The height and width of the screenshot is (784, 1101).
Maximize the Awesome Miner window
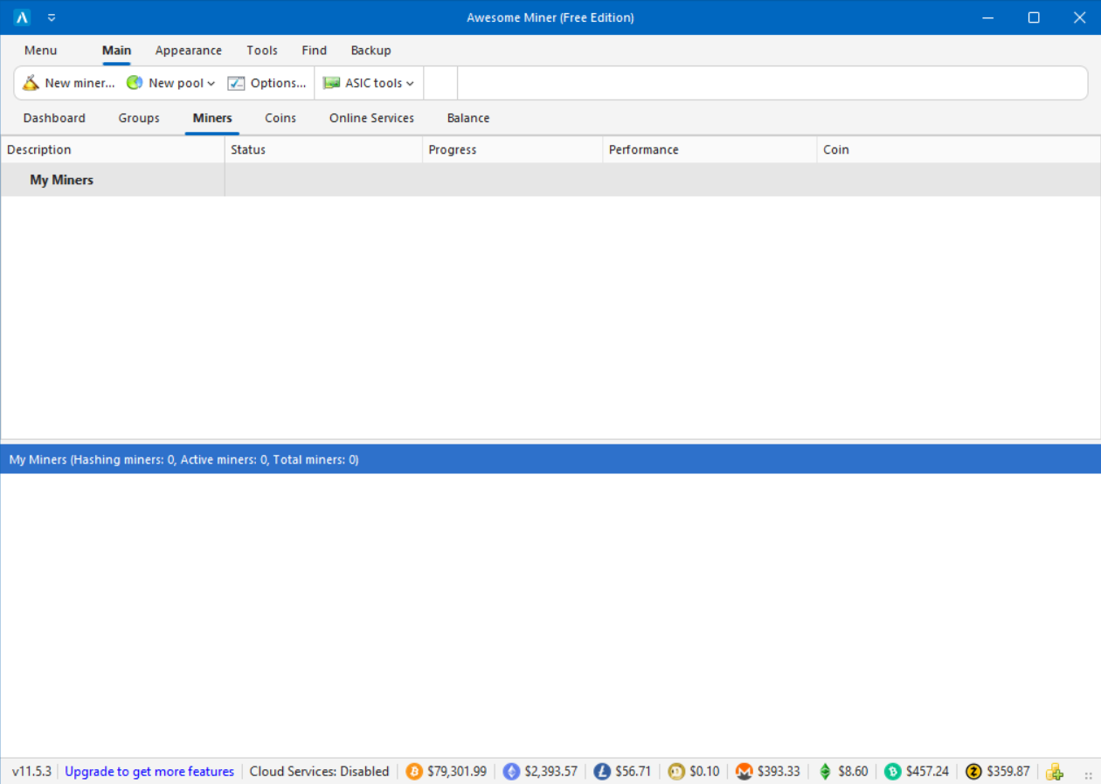[x=1034, y=17]
